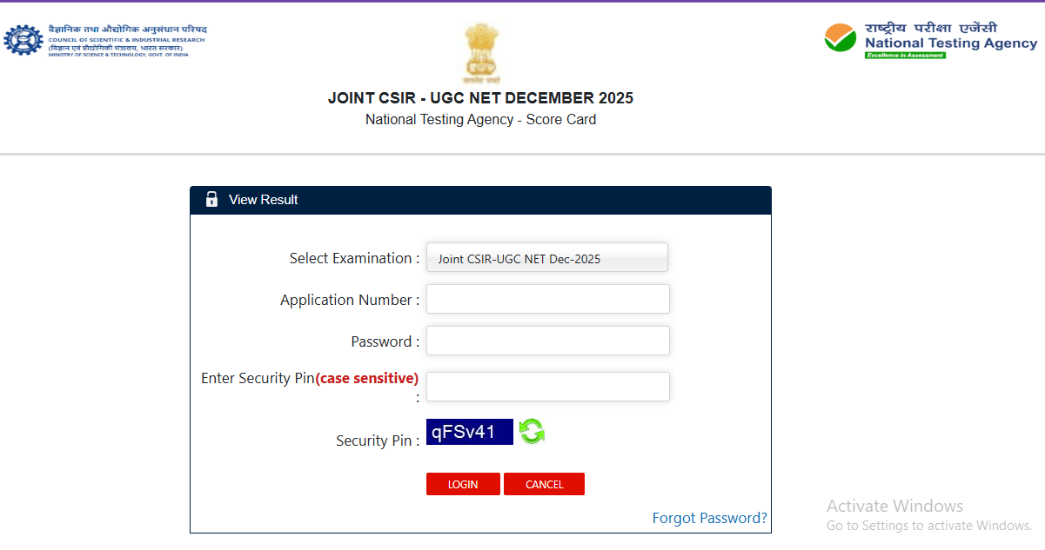Select Joint CSIR-UGC NET Dec-2025 option
Screen dimensions: 1045x550
point(546,257)
